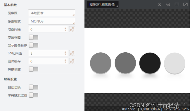Decrease the SN初始值 with down arrow
The width and height of the screenshot is (190, 111).
tap(65, 54)
